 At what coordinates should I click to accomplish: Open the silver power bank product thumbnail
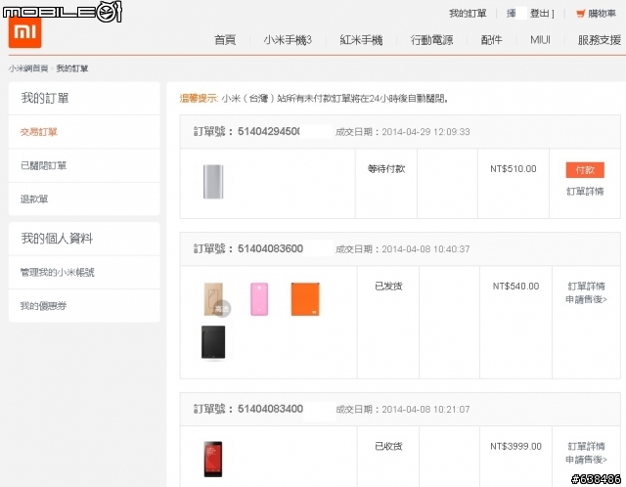(x=213, y=182)
